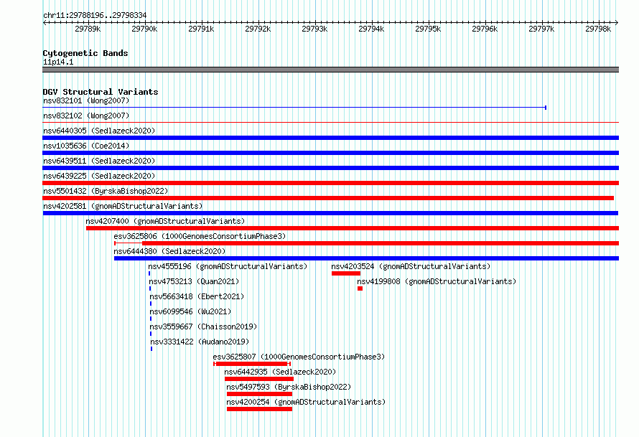Click nsv3559667 (Chaisson2019) label

pos(203,326)
